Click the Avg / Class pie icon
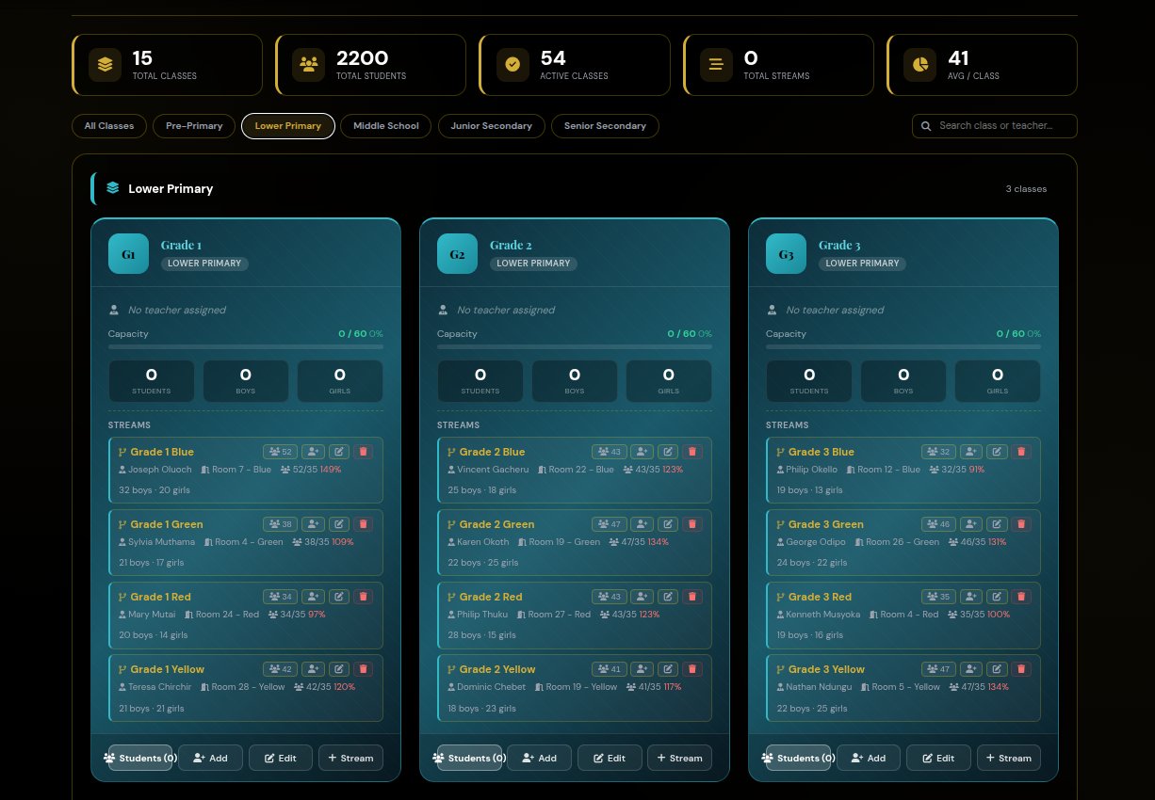The image size is (1155, 800). (919, 64)
